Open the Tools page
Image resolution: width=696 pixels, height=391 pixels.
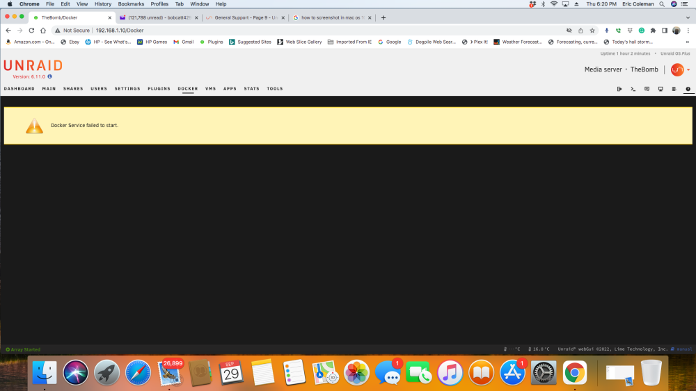pos(275,89)
